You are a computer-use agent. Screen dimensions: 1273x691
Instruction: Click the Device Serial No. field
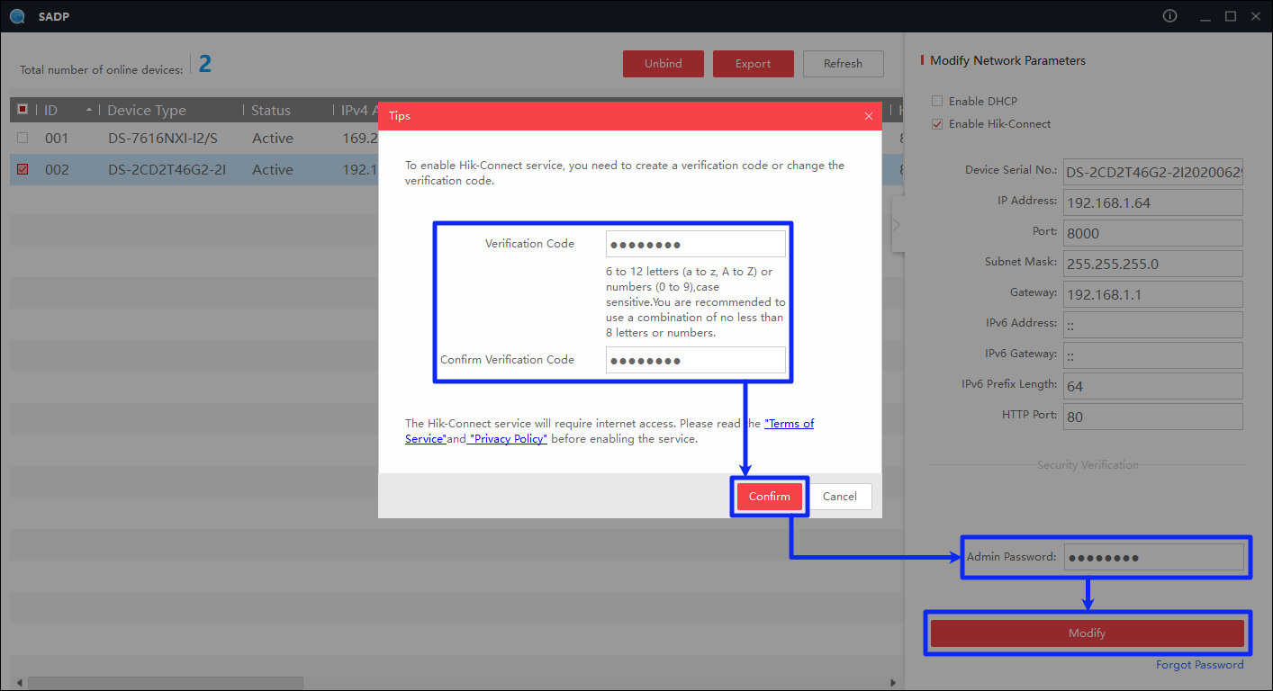click(x=1153, y=172)
